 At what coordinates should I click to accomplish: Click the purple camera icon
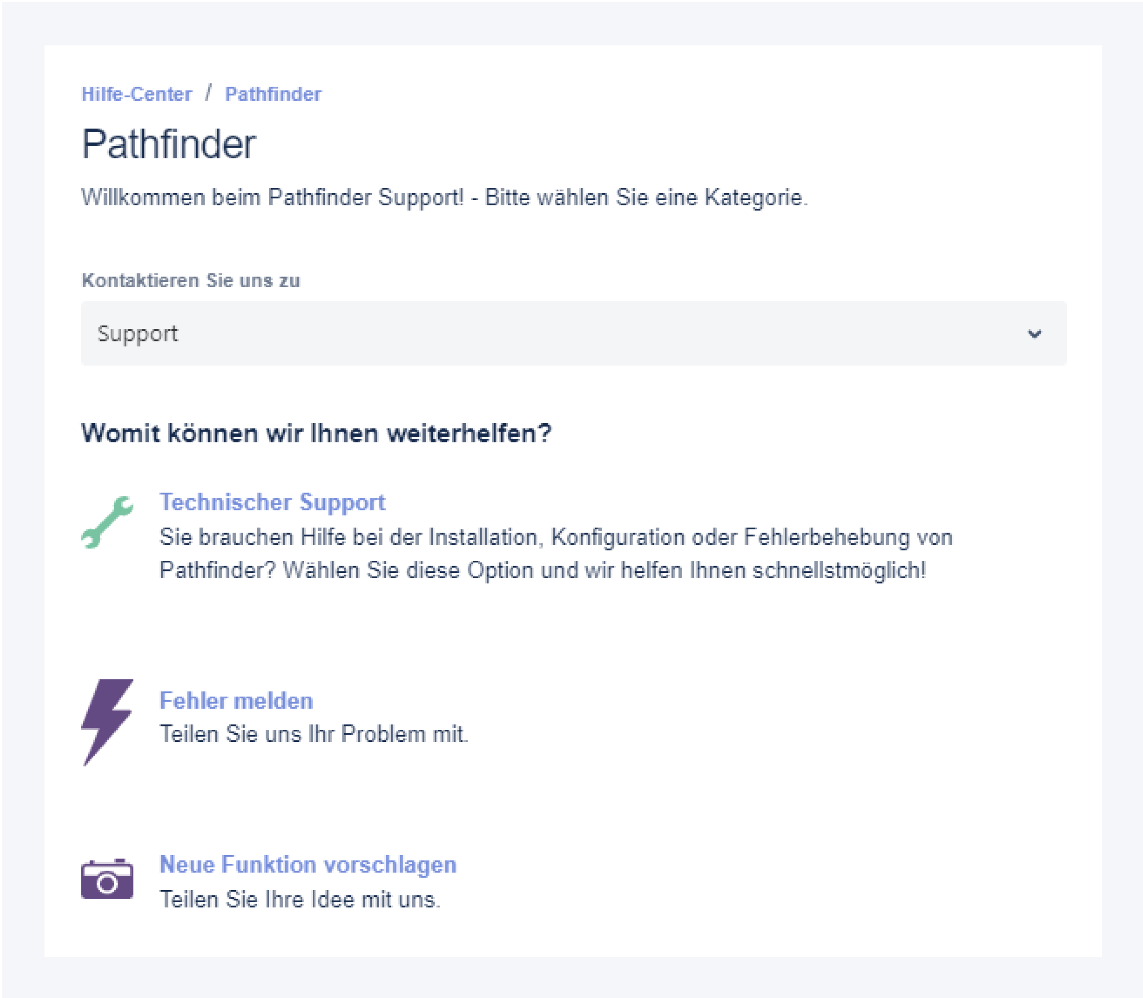[x=107, y=879]
